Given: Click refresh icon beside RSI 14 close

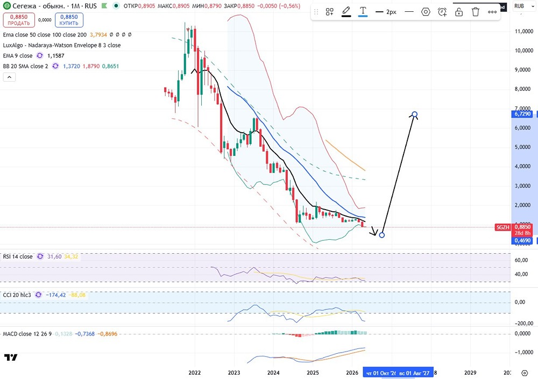Looking at the screenshot, I should coord(40,256).
